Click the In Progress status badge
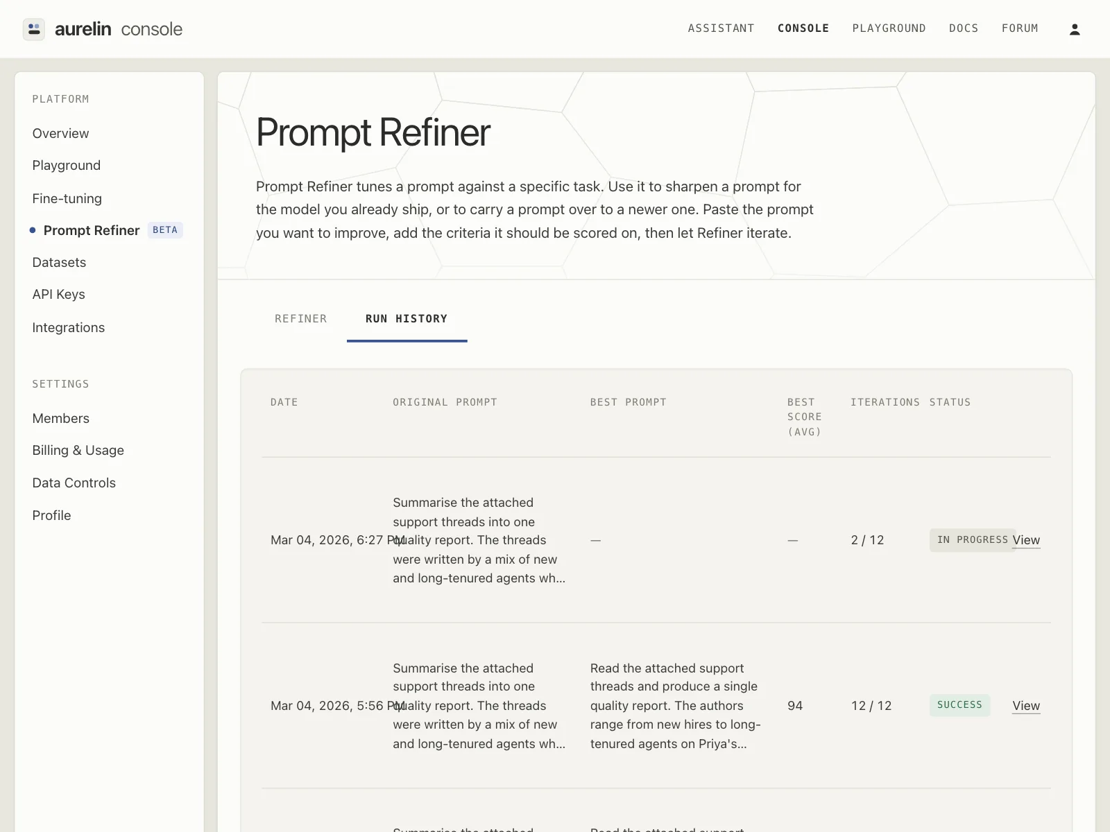Viewport: 1110px width, 832px height. [x=972, y=540]
